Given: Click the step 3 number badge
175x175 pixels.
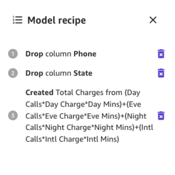Looking at the screenshot, I should point(13,115).
